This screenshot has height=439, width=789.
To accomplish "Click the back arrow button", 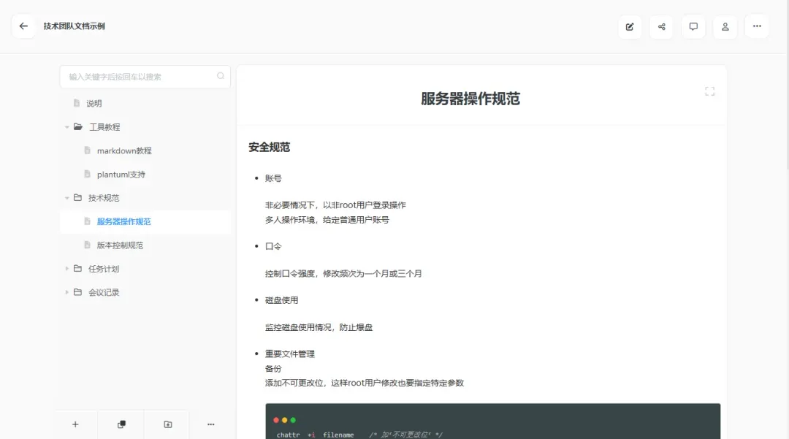I will (23, 26).
